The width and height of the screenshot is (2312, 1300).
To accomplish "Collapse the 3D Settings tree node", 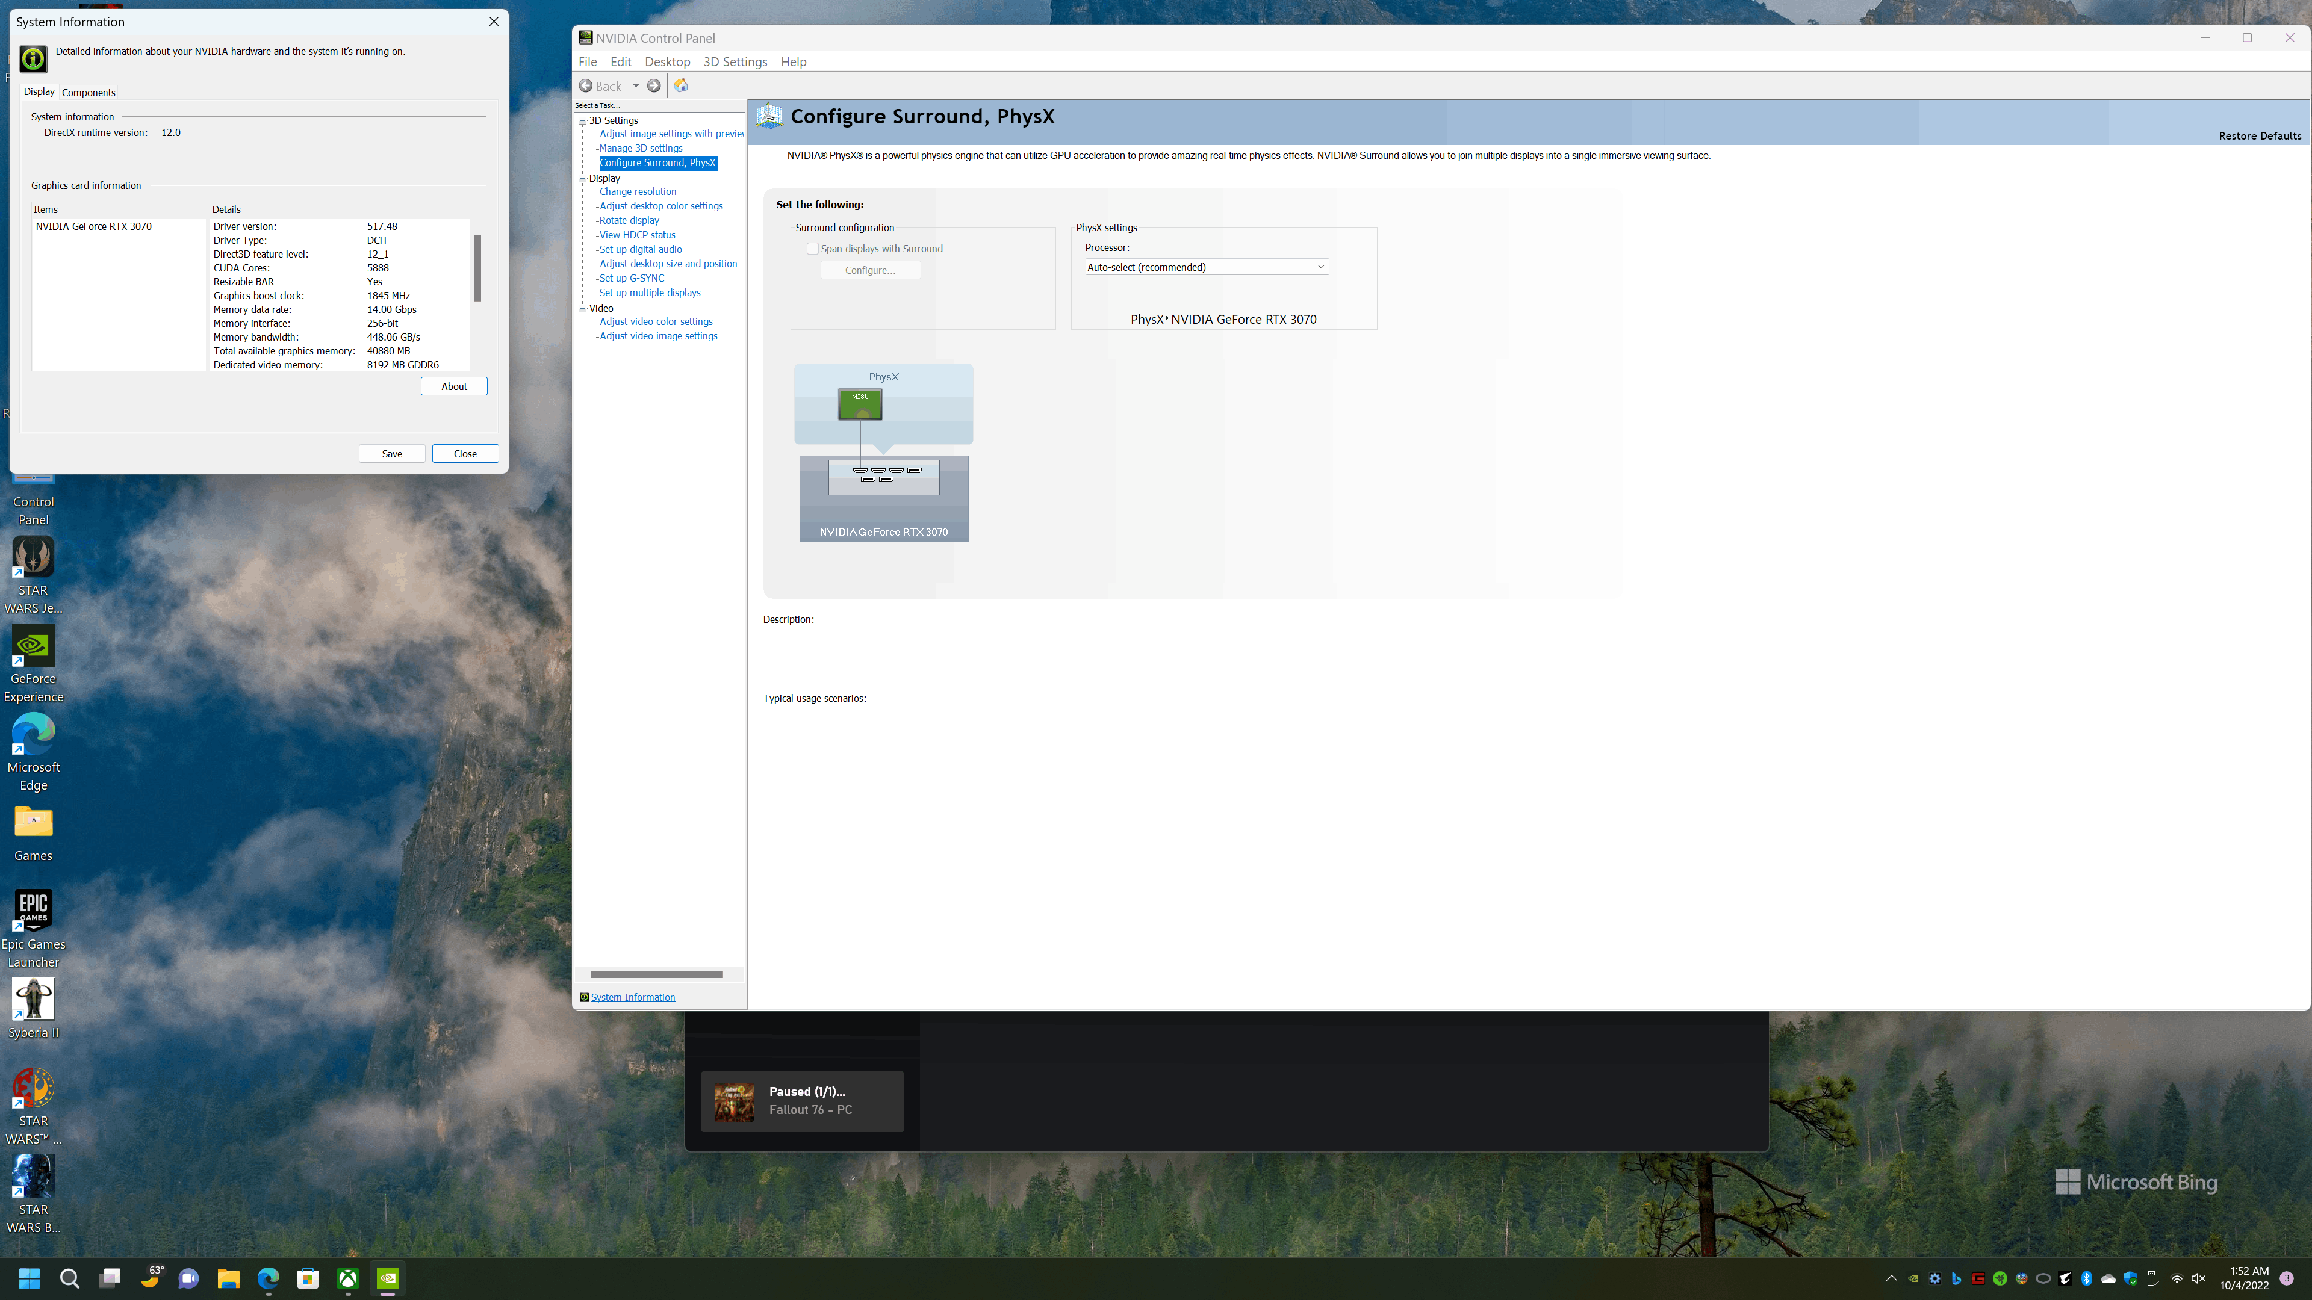I will 582,120.
